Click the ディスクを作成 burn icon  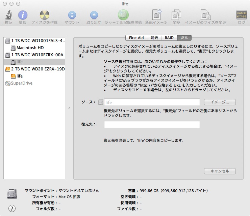[x=44, y=15]
